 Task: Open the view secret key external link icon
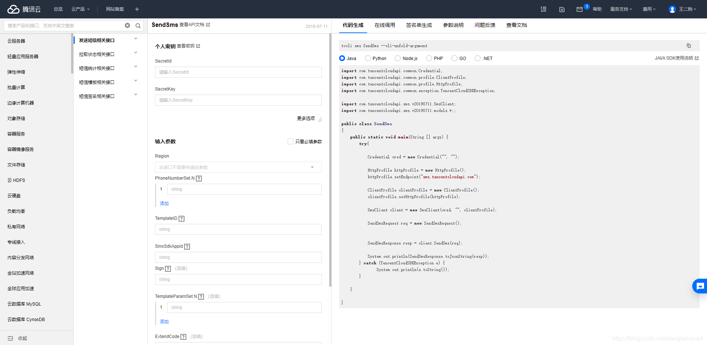pyautogui.click(x=198, y=46)
